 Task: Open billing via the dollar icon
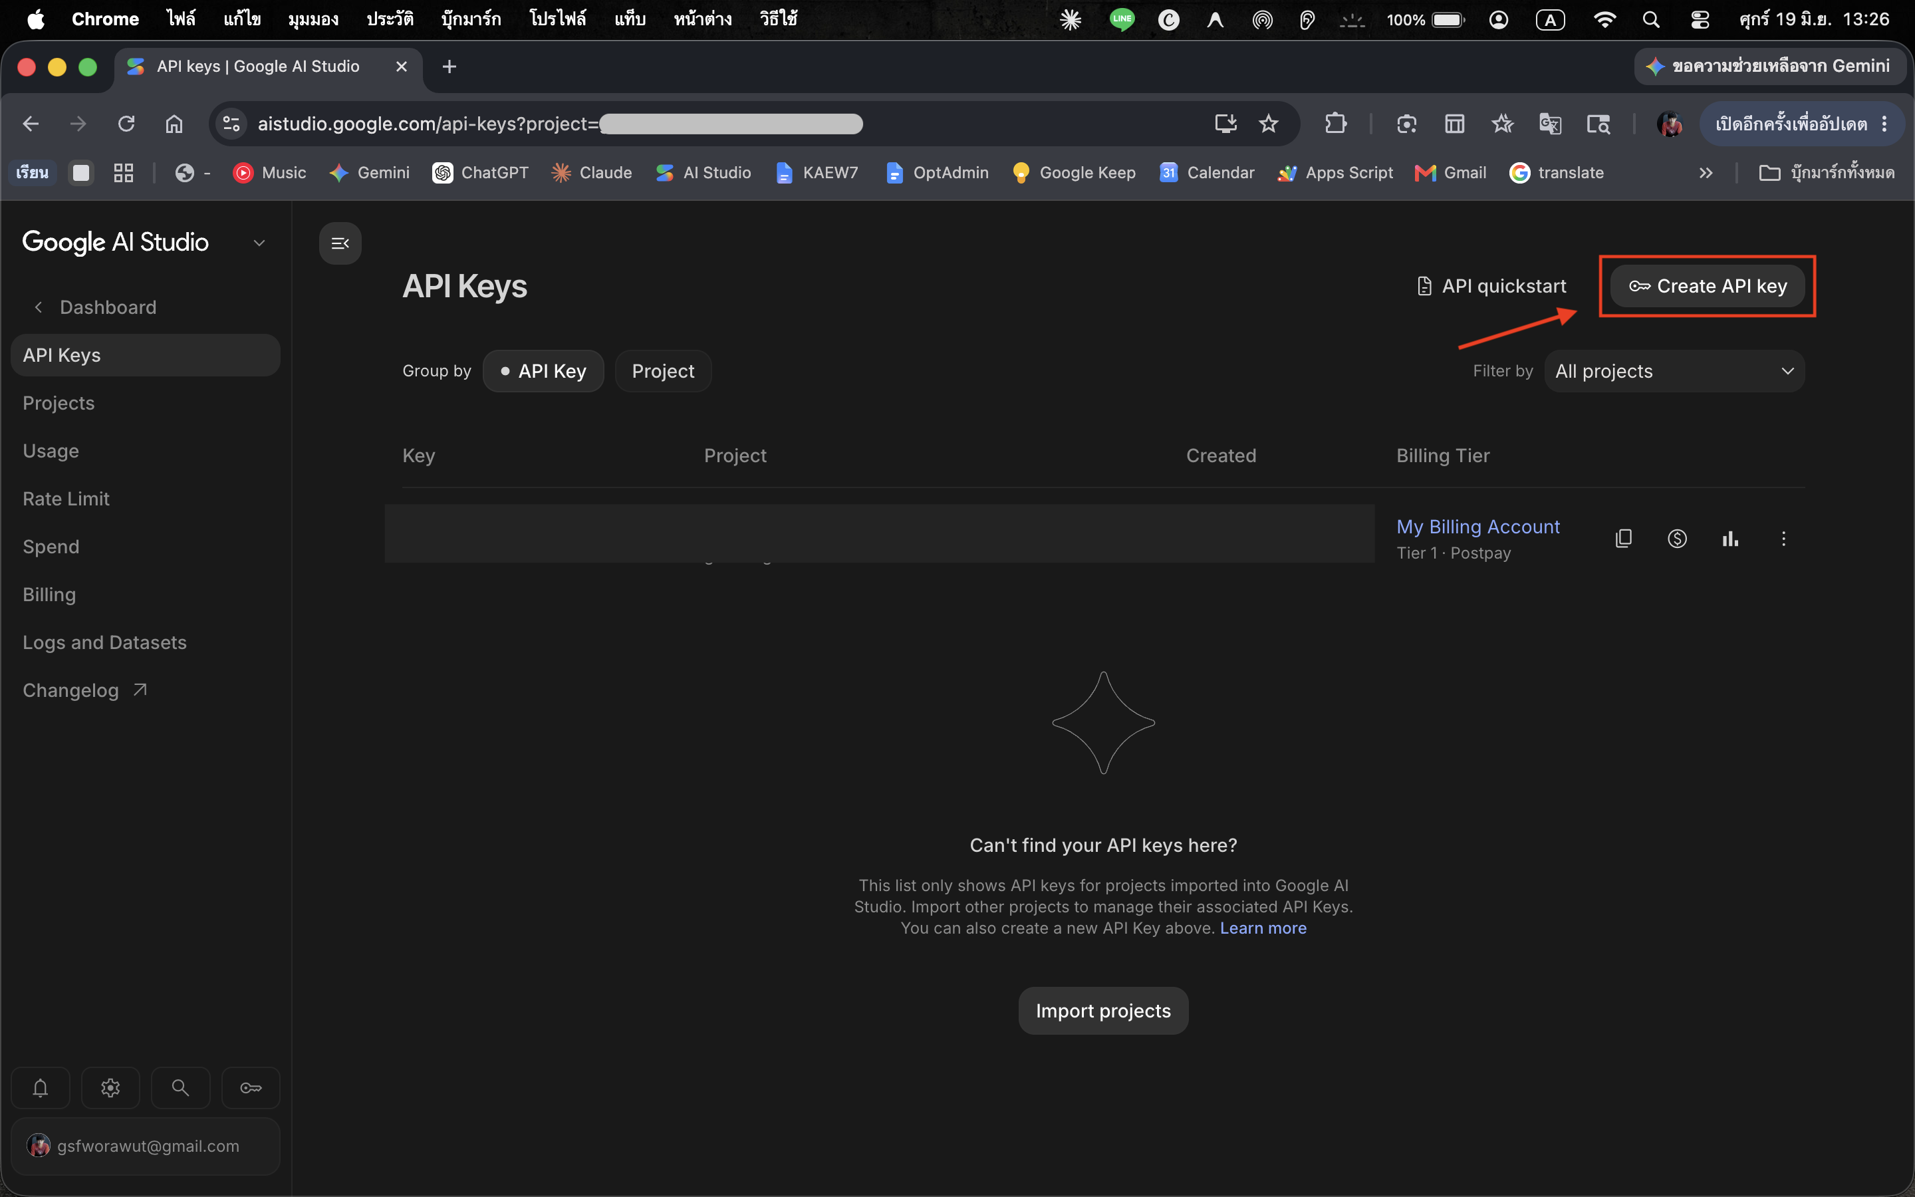(1677, 539)
